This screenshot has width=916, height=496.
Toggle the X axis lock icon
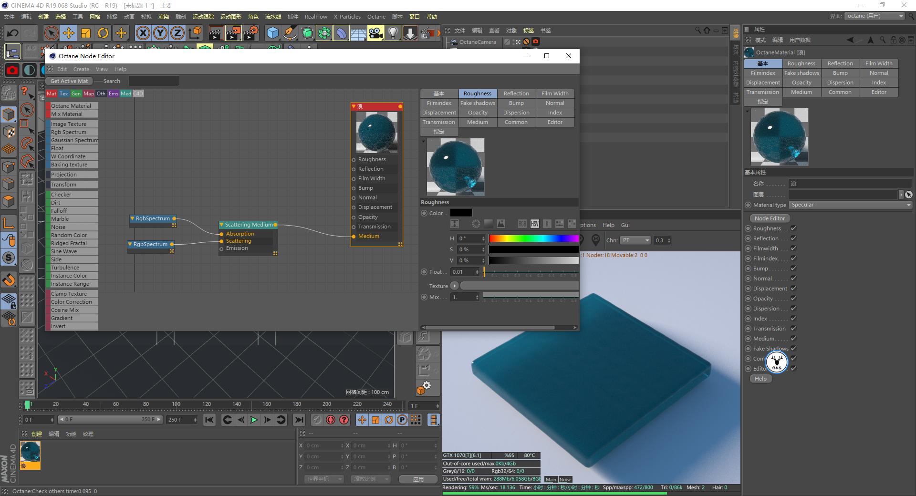click(143, 33)
